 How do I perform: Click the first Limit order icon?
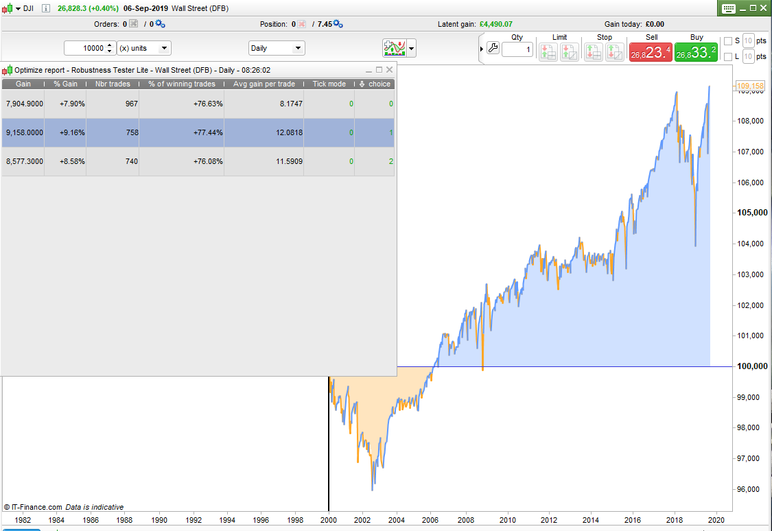548,52
